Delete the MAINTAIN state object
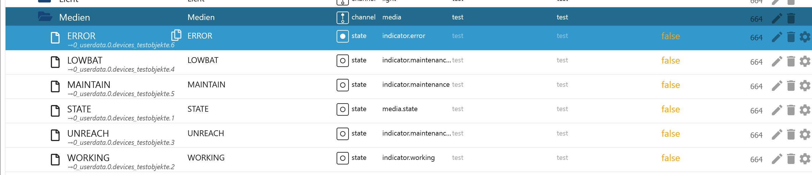 click(x=791, y=86)
